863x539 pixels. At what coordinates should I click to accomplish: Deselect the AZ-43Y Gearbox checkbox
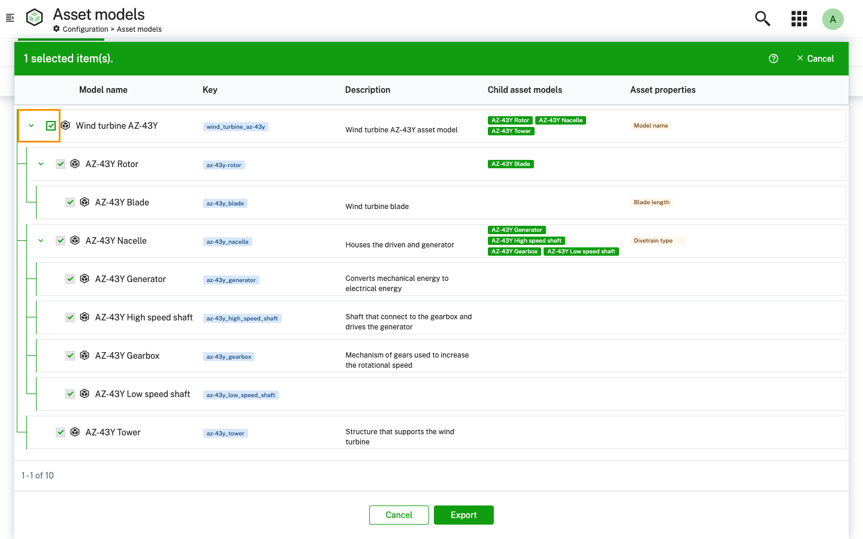click(70, 355)
